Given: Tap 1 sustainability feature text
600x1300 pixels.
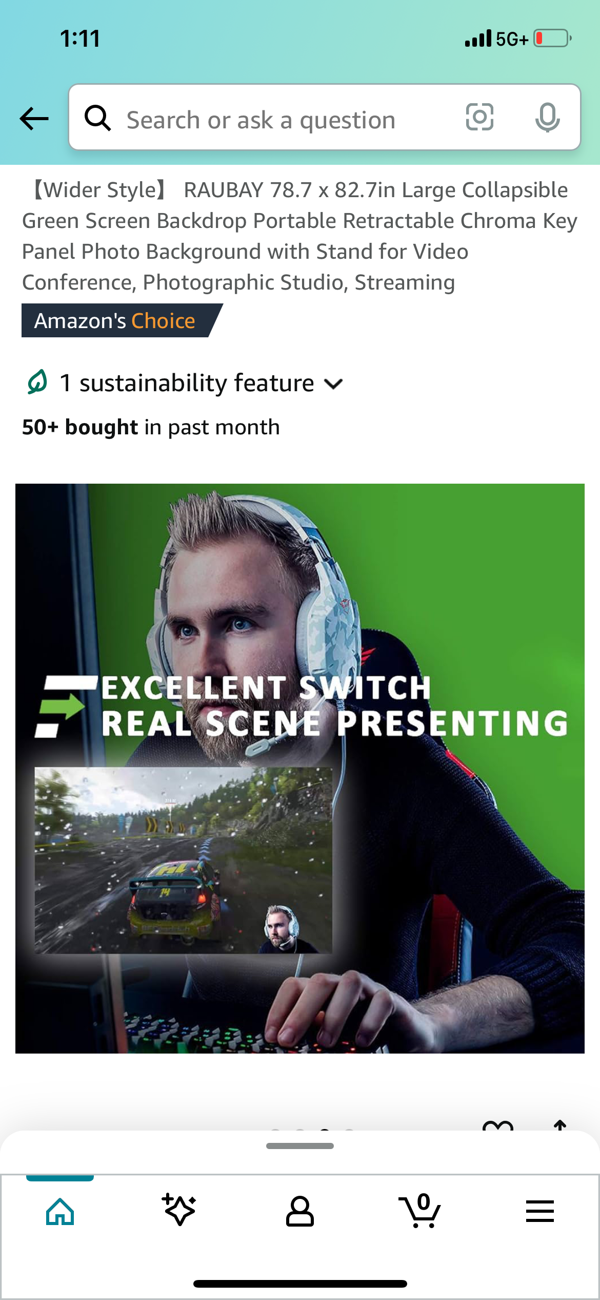Looking at the screenshot, I should pos(187,383).
